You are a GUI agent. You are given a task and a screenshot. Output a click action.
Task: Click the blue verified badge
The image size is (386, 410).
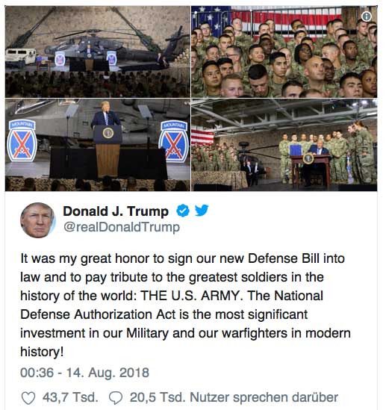183,211
